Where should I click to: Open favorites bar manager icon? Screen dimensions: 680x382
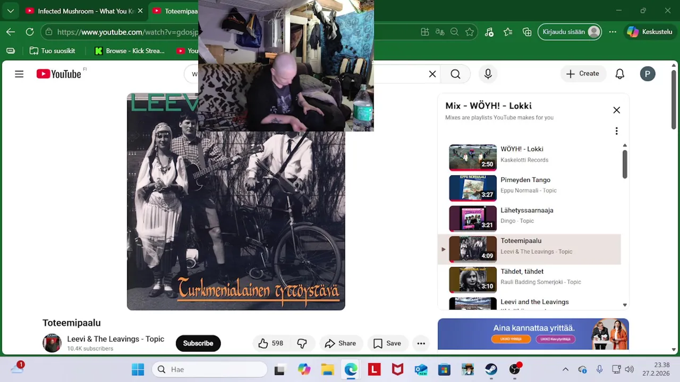click(x=11, y=51)
